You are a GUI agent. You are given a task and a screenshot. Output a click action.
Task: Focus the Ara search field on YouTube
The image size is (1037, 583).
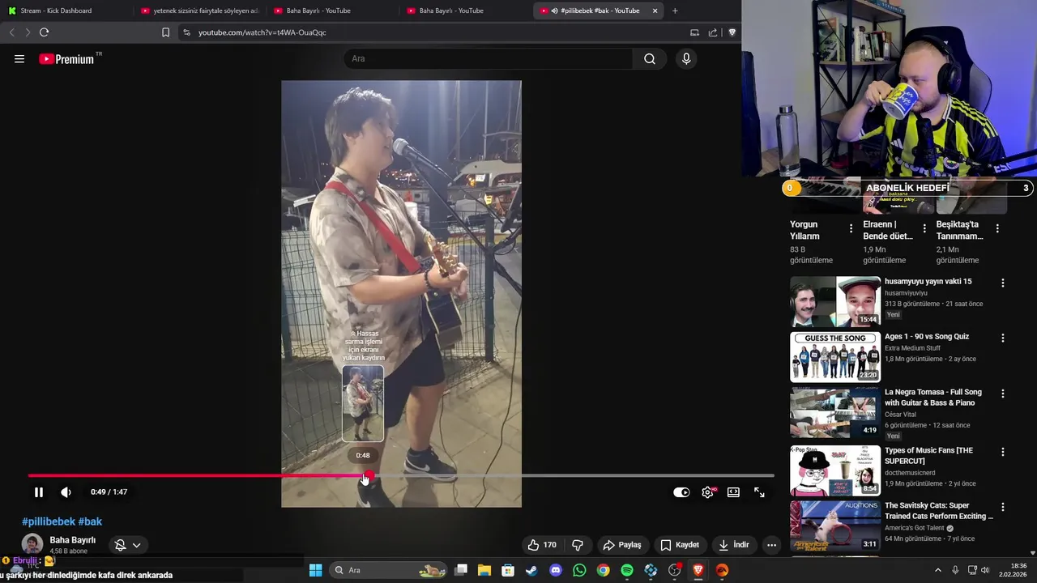pyautogui.click(x=489, y=58)
